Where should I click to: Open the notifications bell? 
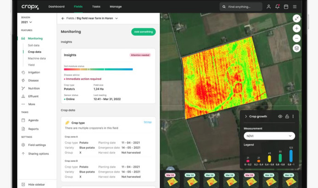click(x=277, y=7)
